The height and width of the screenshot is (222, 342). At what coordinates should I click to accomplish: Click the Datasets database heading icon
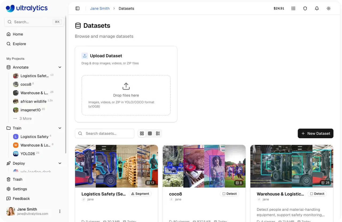point(78,26)
